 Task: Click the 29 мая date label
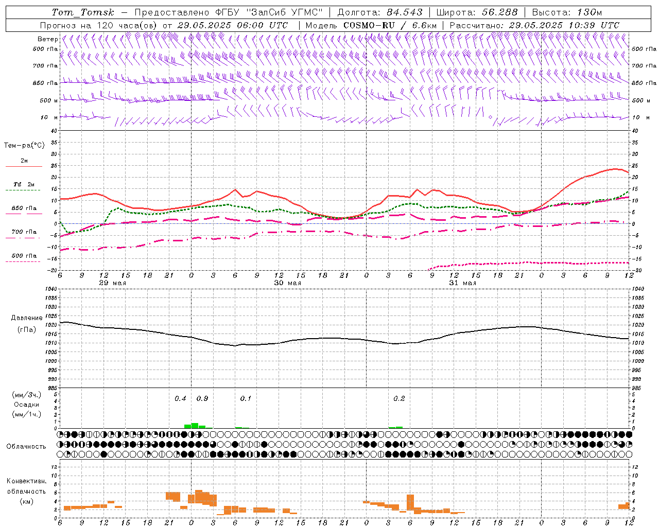[x=112, y=283]
